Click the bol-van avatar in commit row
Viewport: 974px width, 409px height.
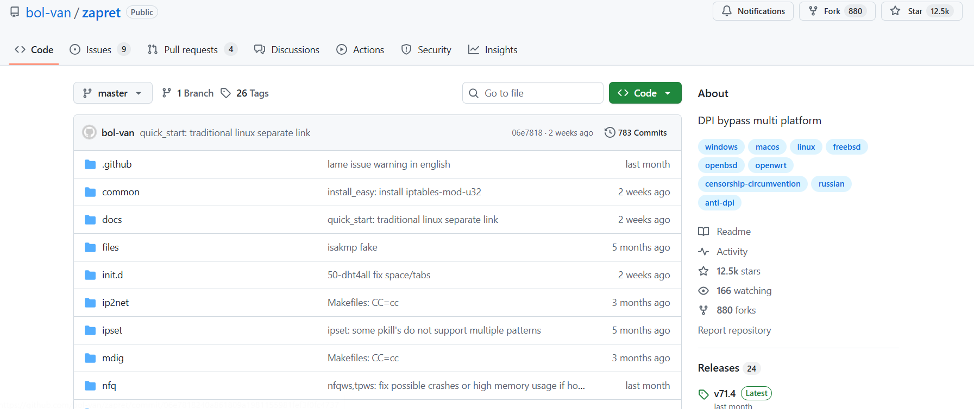pyautogui.click(x=89, y=132)
